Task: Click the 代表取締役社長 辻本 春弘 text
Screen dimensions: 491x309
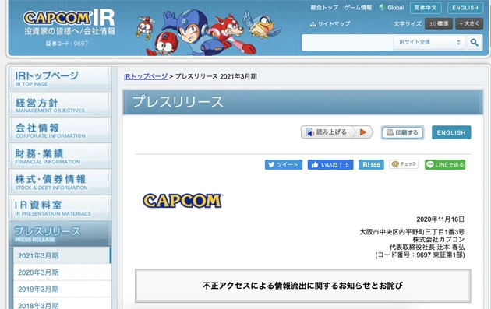Action: point(427,247)
